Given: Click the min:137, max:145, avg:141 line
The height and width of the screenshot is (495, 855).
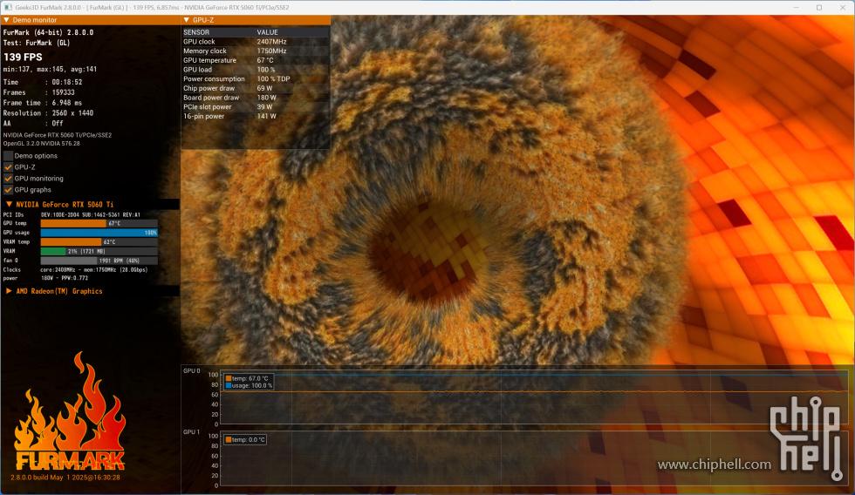Looking at the screenshot, I should (51, 69).
